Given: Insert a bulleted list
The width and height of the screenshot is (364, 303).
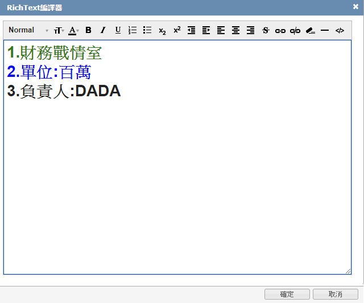Looking at the screenshot, I should click(x=147, y=30).
